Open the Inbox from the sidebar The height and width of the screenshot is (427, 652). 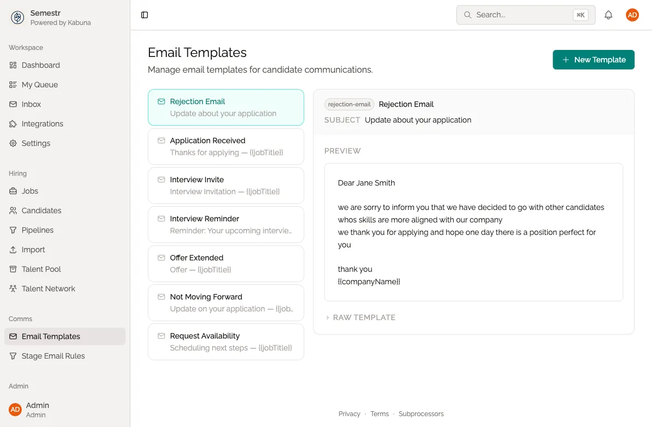[31, 104]
